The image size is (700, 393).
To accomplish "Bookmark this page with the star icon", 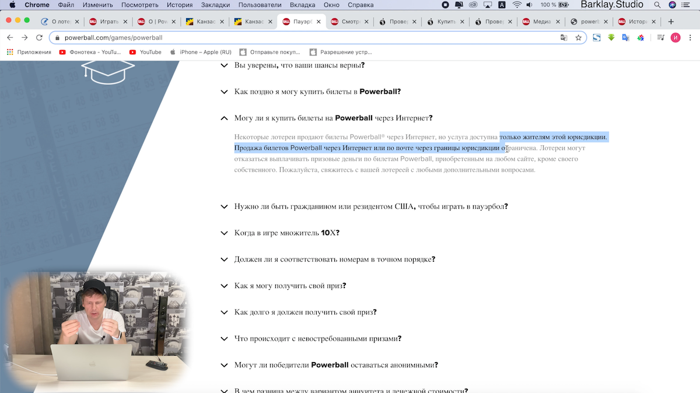I will tap(578, 37).
